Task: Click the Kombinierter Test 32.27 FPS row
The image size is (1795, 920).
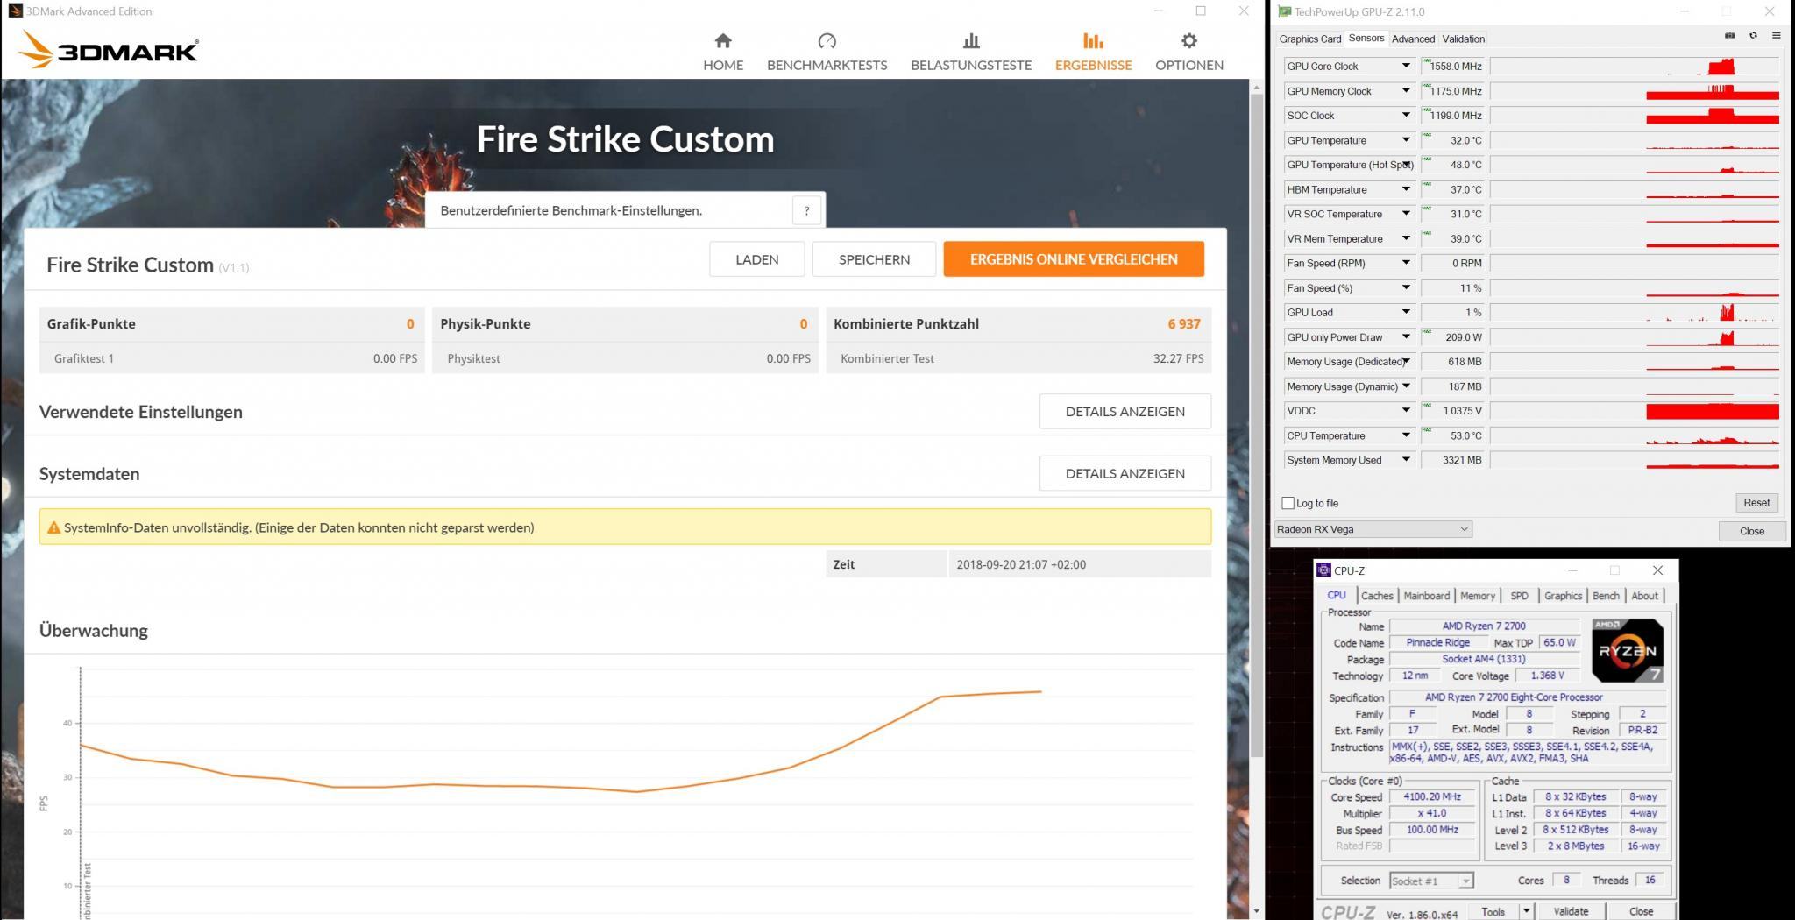Action: (1018, 358)
